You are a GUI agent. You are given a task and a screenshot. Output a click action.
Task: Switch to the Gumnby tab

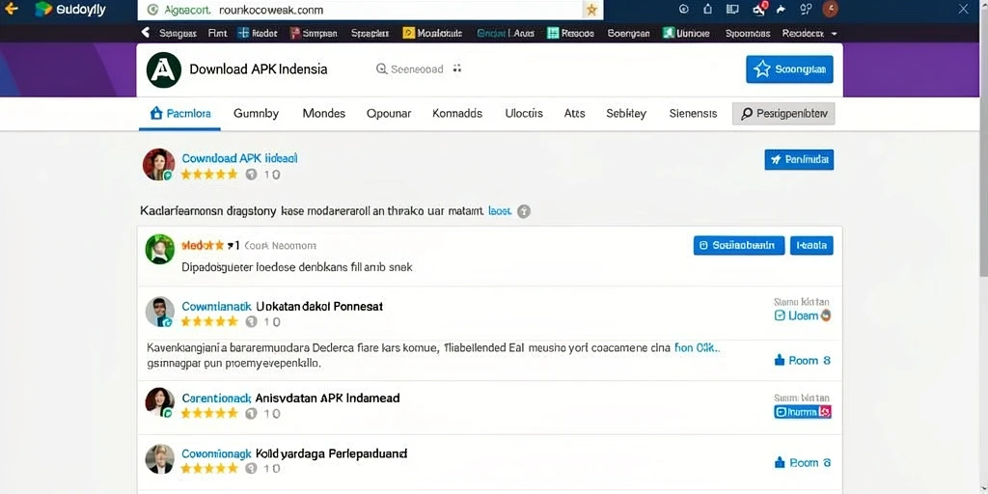pos(256,114)
